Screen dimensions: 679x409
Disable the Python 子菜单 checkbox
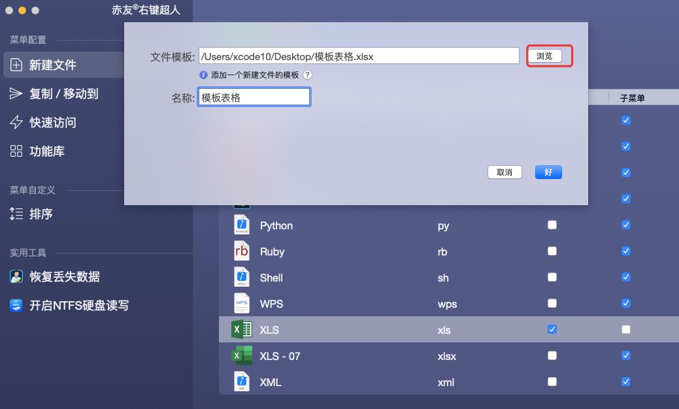(x=625, y=225)
